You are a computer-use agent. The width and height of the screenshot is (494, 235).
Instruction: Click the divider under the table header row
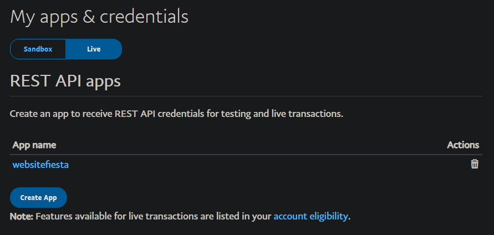click(246, 155)
